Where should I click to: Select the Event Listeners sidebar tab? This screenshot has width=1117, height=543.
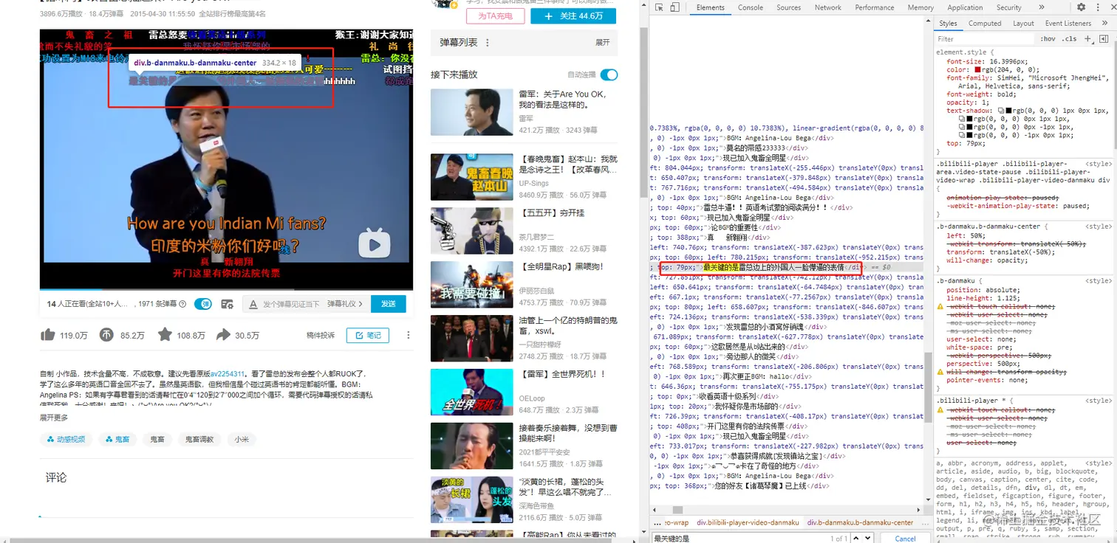click(1068, 23)
